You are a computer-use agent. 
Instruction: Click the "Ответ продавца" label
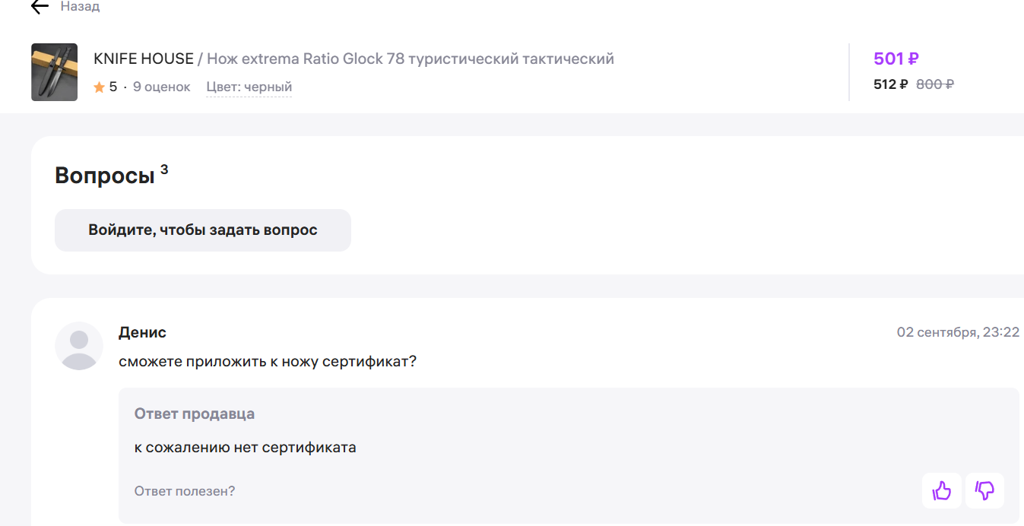click(x=195, y=414)
